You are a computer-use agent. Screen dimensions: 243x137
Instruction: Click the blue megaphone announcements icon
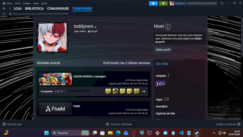click(x=153, y=3)
